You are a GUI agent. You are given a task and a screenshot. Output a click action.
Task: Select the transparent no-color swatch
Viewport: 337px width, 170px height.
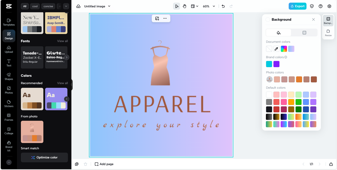[x=269, y=49]
